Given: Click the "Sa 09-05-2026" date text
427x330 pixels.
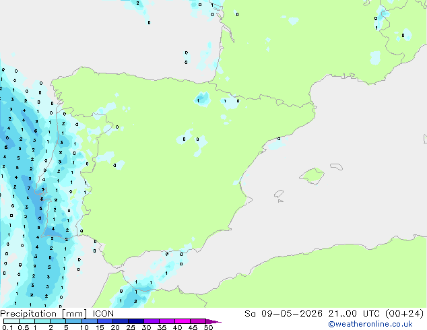Looking at the screenshot, I should (x=284, y=314).
